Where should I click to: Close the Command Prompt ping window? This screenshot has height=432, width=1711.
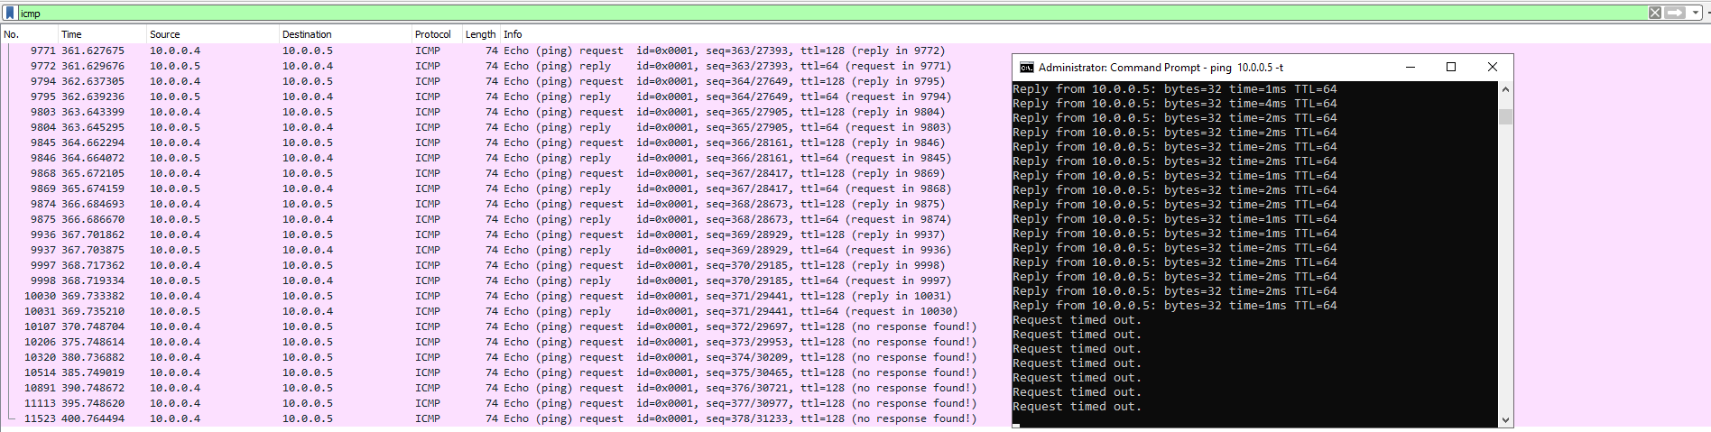[x=1493, y=68]
